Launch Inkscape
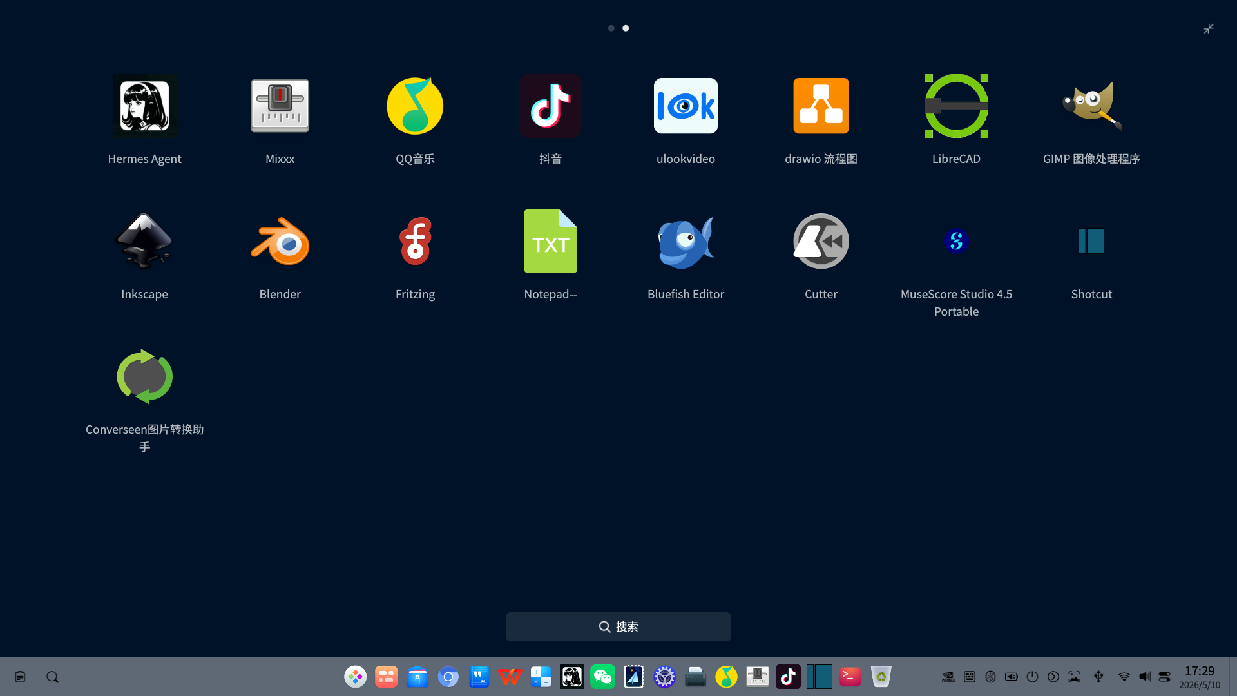Image resolution: width=1237 pixels, height=696 pixels. pyautogui.click(x=144, y=241)
